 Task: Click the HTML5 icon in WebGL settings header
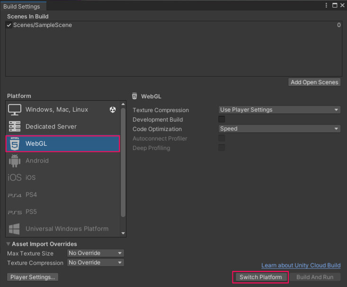tap(134, 96)
